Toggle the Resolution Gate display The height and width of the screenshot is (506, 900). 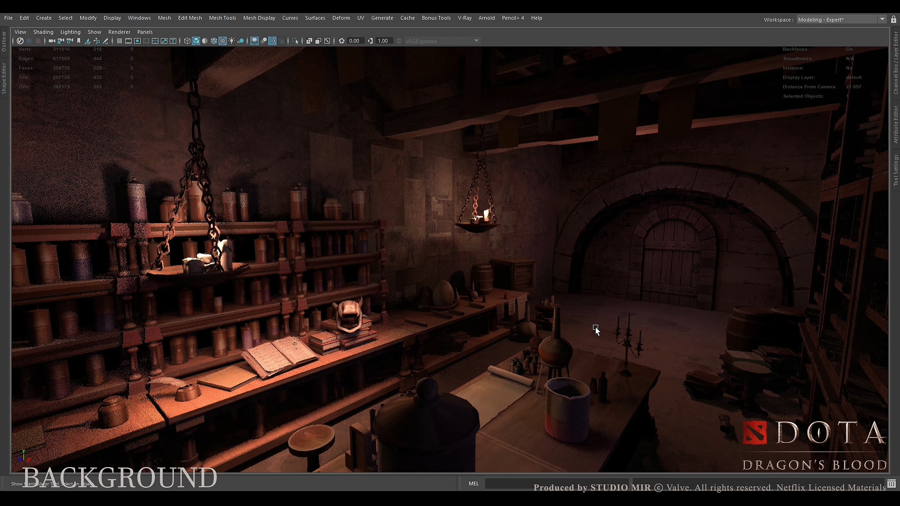coord(137,41)
